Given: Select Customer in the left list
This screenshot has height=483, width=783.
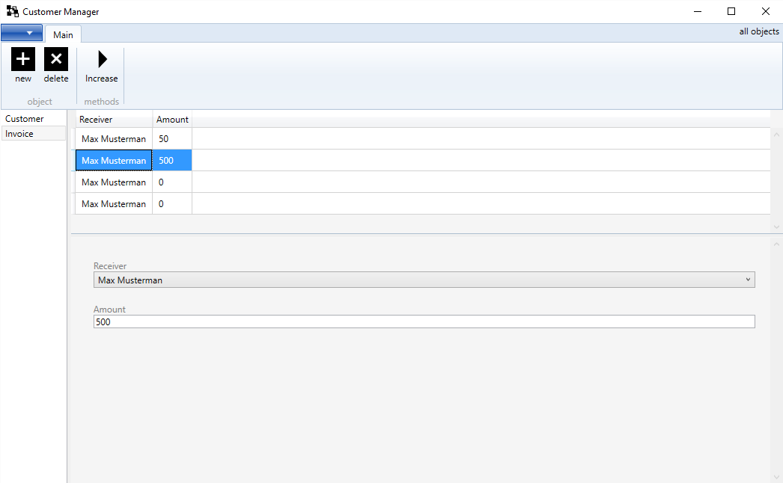Looking at the screenshot, I should (x=25, y=119).
